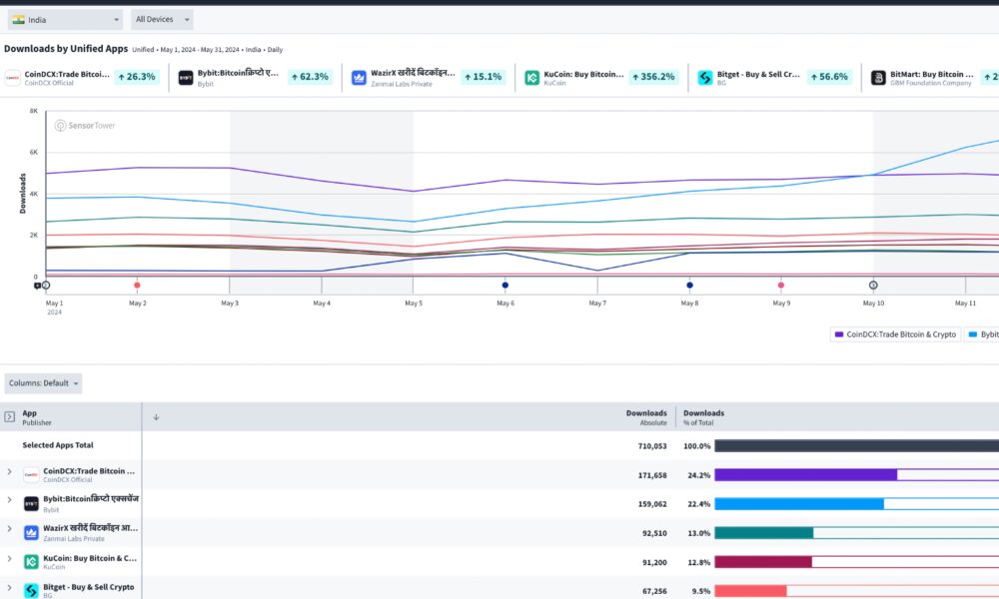999x599 pixels.
Task: Click the CoinDCX app icon in summary bar
Action: [x=12, y=77]
